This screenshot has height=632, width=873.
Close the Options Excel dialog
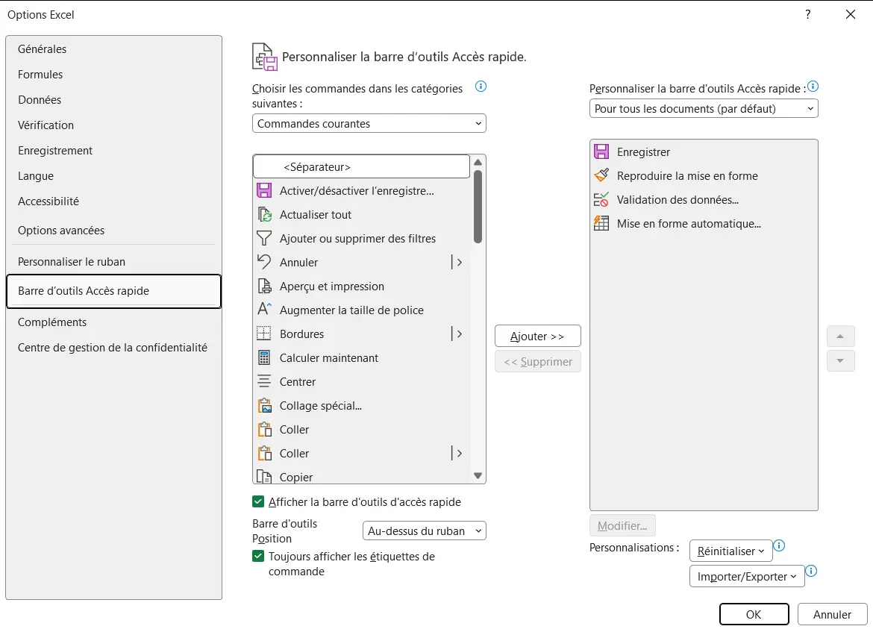850,14
